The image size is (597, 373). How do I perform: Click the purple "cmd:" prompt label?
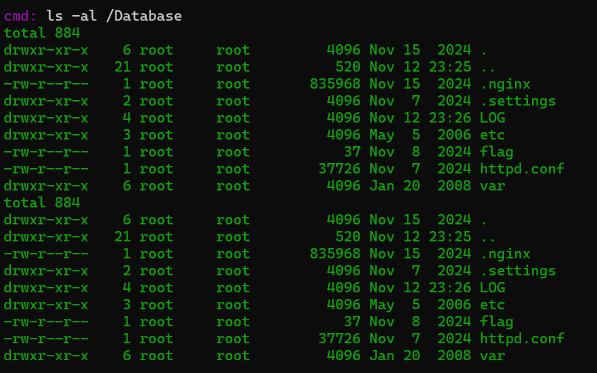point(21,16)
